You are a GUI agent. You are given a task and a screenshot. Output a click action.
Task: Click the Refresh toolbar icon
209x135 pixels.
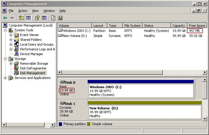coord(53,18)
